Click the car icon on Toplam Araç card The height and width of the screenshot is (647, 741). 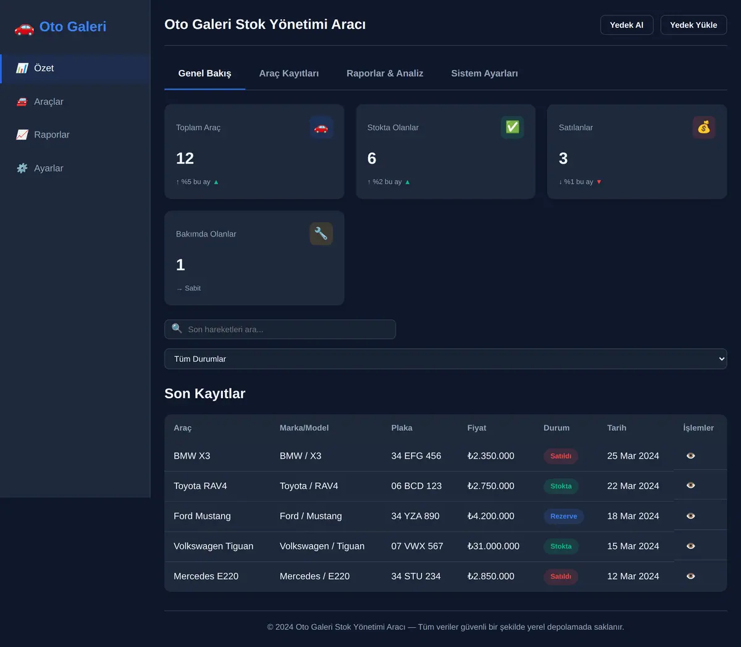(x=321, y=128)
